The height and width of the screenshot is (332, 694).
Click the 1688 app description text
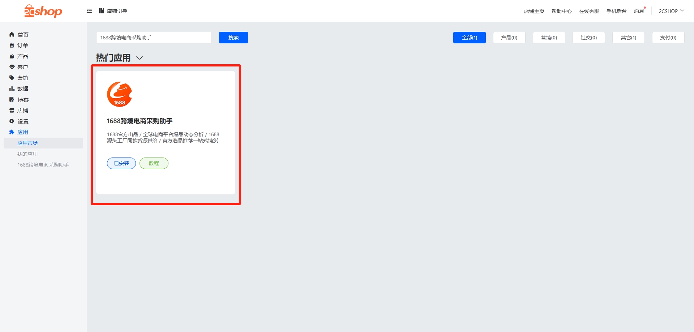(x=163, y=137)
